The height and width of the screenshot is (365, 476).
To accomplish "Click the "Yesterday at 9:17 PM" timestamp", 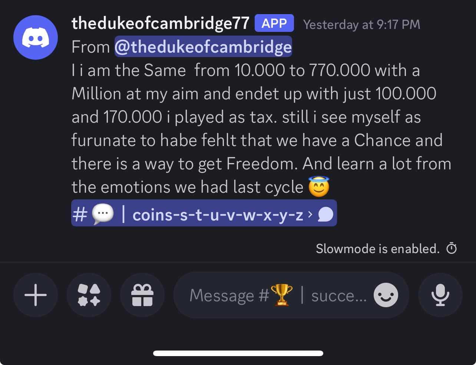I will [x=362, y=24].
